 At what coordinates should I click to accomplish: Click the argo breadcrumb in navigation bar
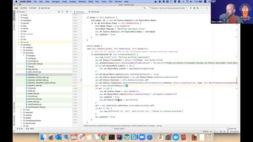[16, 8]
